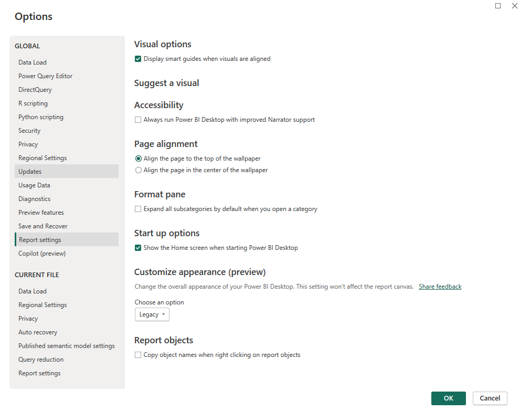Open the R scripting options

click(33, 103)
